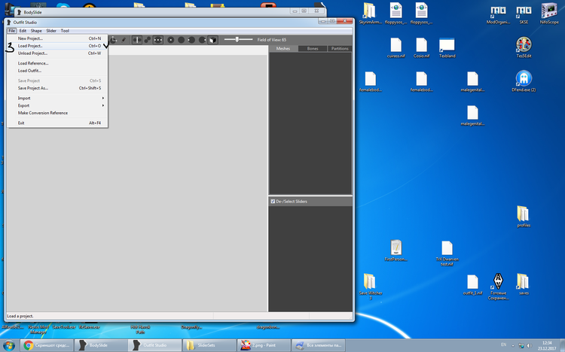Open Tes5Edit desktop icon
Screen dimensions: 565x352
click(x=524, y=47)
